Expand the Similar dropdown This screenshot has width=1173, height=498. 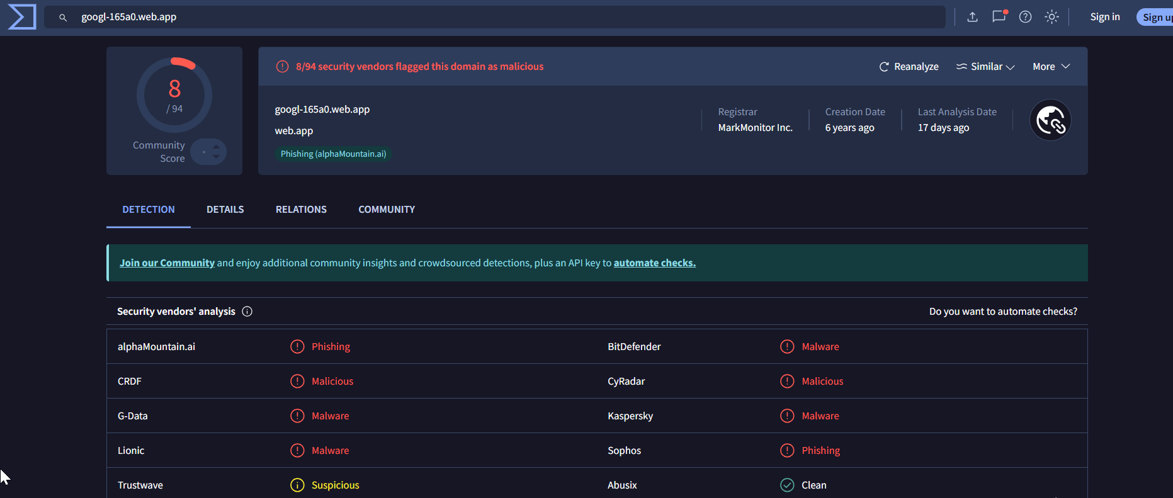point(985,67)
